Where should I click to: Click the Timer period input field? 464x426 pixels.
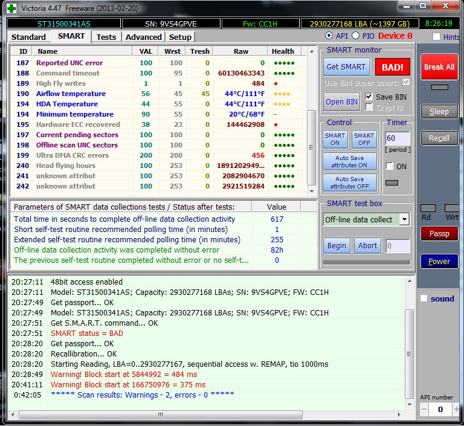[398, 138]
